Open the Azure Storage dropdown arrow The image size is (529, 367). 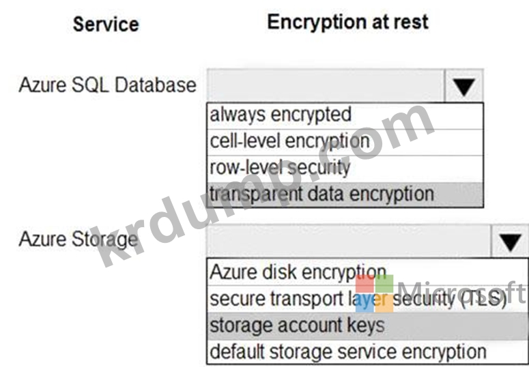click(510, 241)
